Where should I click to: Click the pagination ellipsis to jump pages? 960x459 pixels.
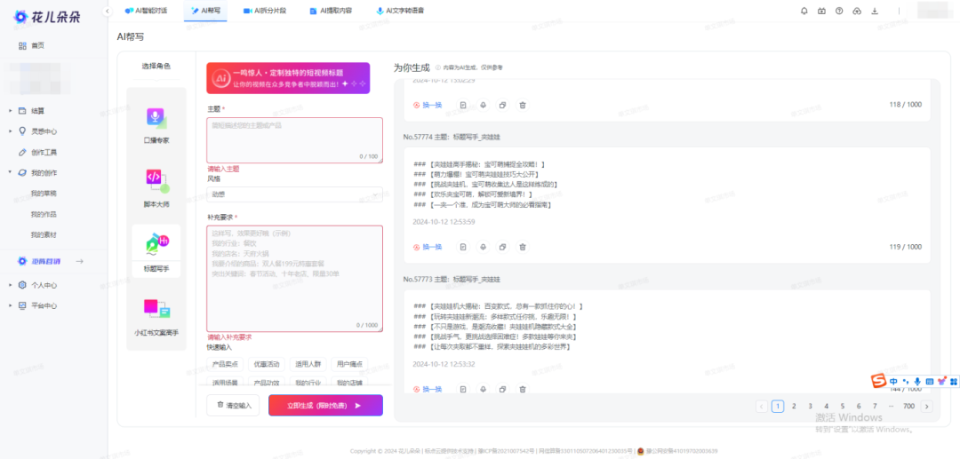click(891, 406)
